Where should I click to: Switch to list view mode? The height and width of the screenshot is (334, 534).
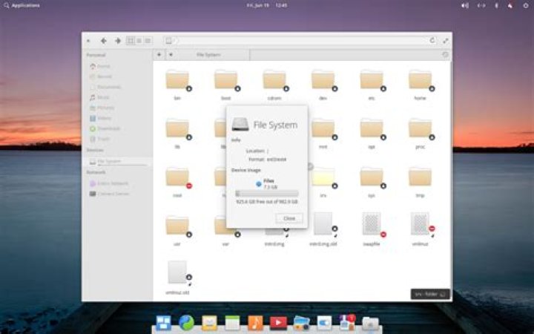(139, 41)
